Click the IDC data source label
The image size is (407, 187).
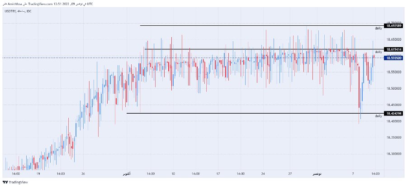point(29,11)
